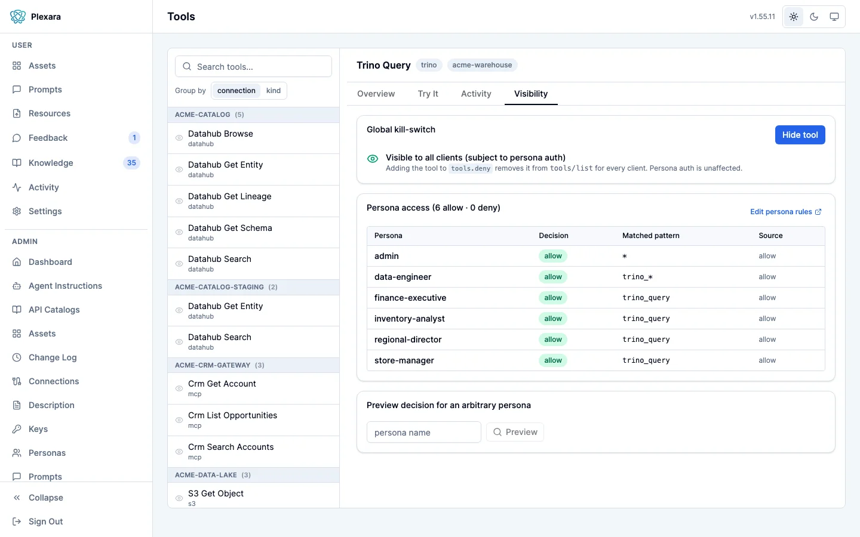Screen dimensions: 860x537
Task: Click the trino tag badge
Action: [x=429, y=65]
